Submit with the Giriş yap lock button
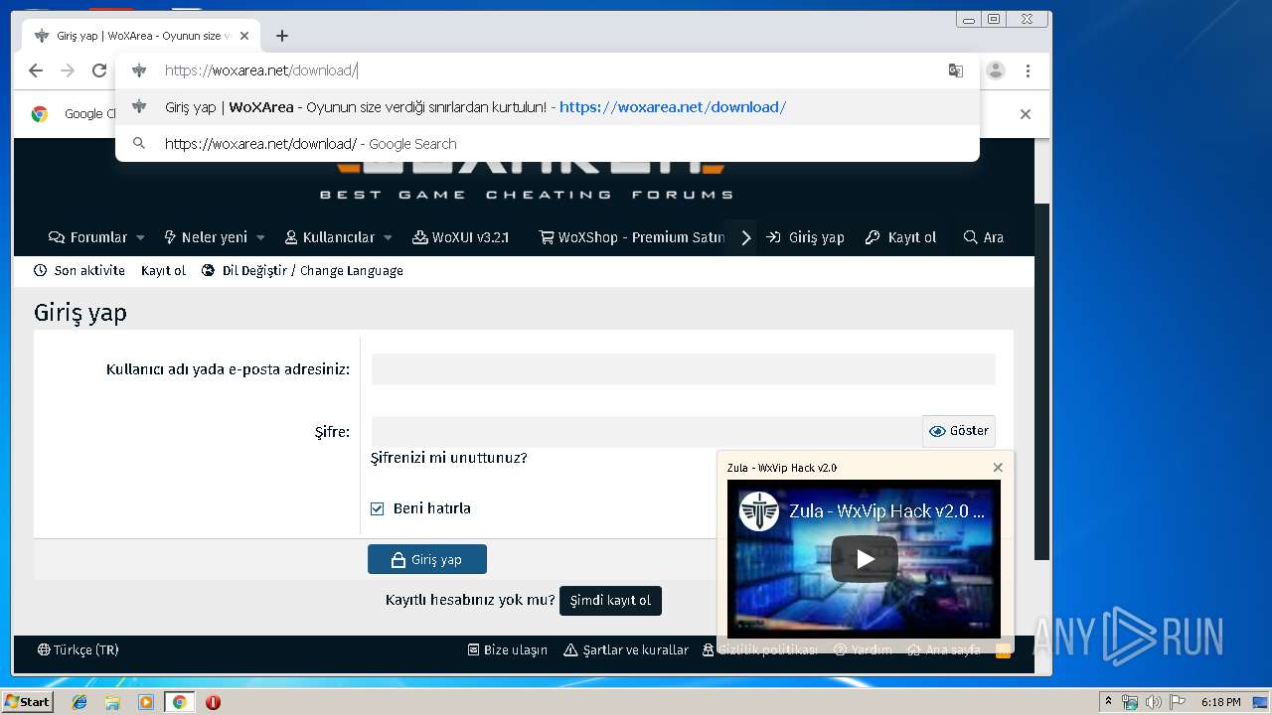Screen dimensions: 1272x715 pos(427,559)
